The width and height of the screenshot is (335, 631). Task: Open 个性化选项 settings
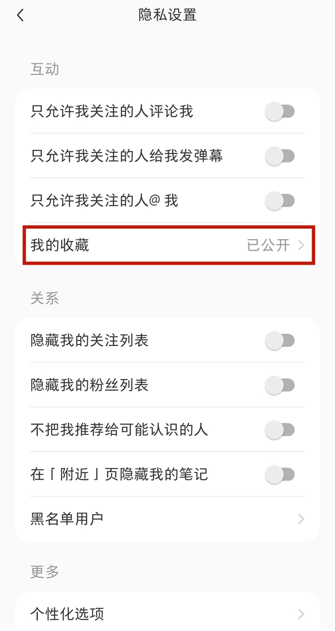[x=167, y=613]
